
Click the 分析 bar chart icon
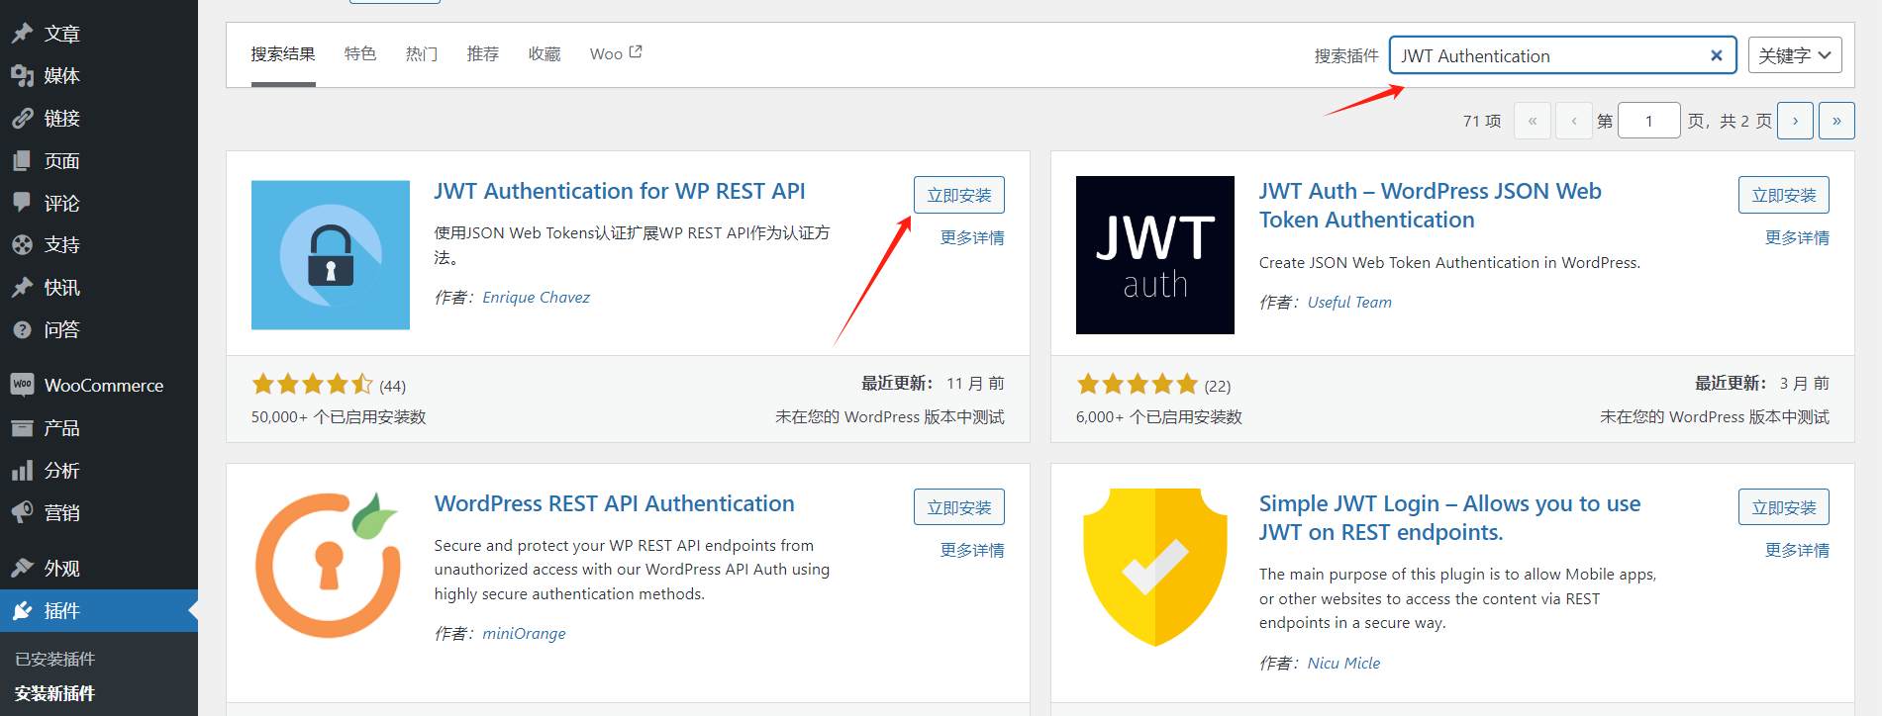(x=22, y=471)
